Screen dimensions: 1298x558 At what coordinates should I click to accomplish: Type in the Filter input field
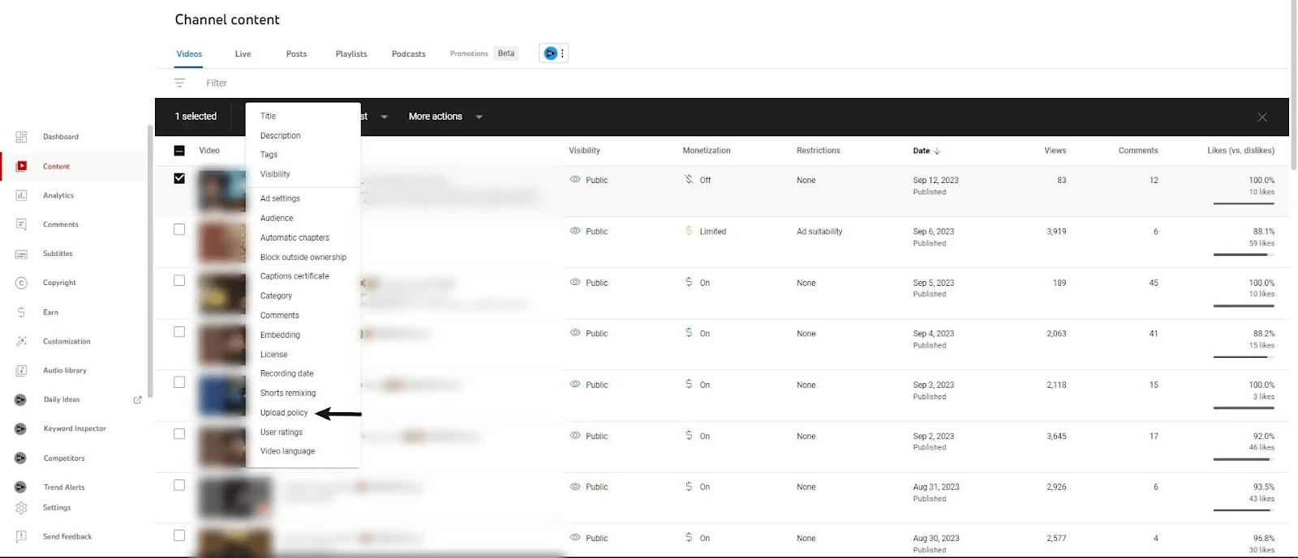pyautogui.click(x=324, y=83)
